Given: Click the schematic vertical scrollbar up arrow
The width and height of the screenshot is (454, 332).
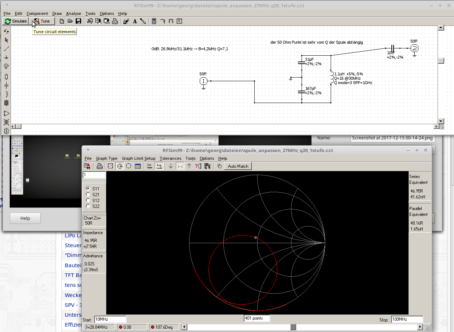Looking at the screenshot, I should pyautogui.click(x=441, y=28).
